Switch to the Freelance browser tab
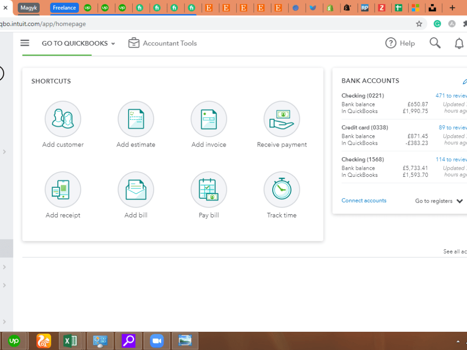Image resolution: width=467 pixels, height=350 pixels. [x=64, y=7]
